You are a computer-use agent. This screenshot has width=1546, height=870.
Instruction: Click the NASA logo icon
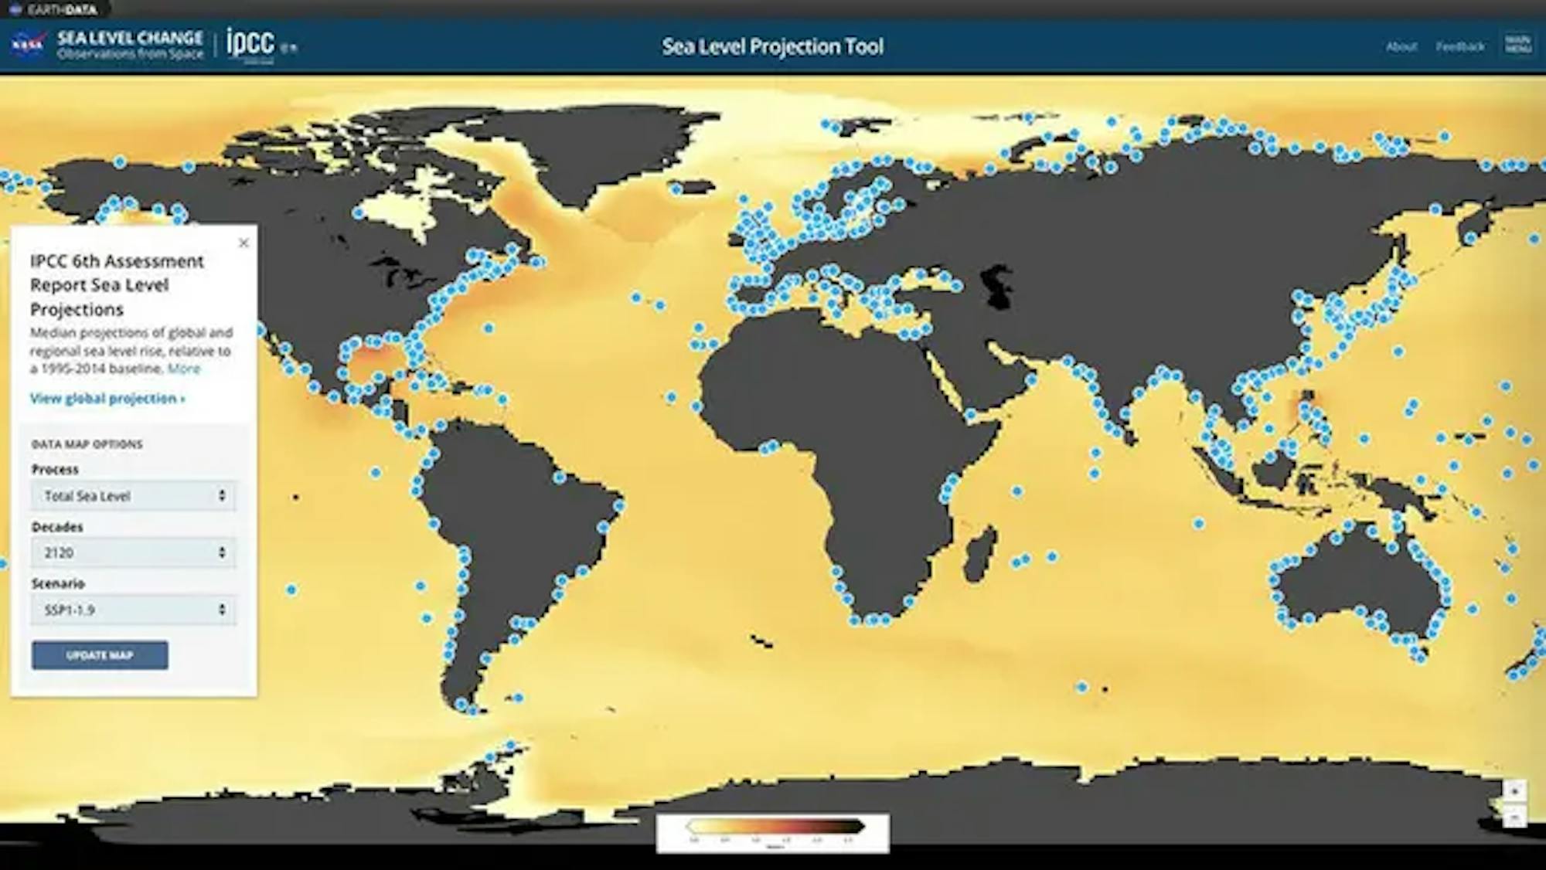click(28, 45)
